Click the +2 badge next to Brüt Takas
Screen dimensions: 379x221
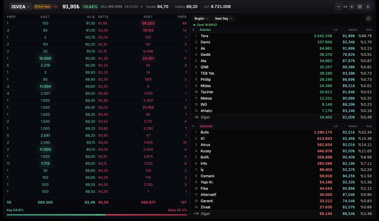pos(55,7)
